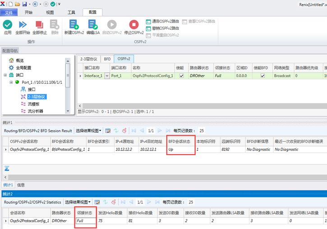Click the open folder icon in title bar

coord(18,4)
